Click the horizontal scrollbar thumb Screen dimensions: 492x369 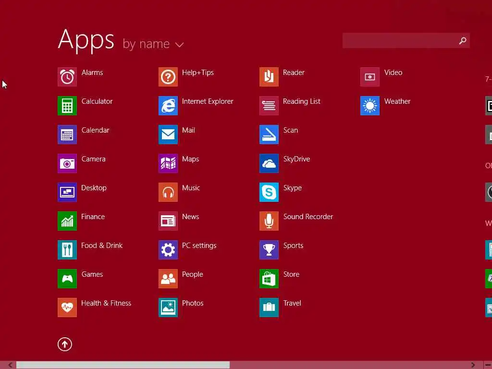pyautogui.click(x=123, y=365)
